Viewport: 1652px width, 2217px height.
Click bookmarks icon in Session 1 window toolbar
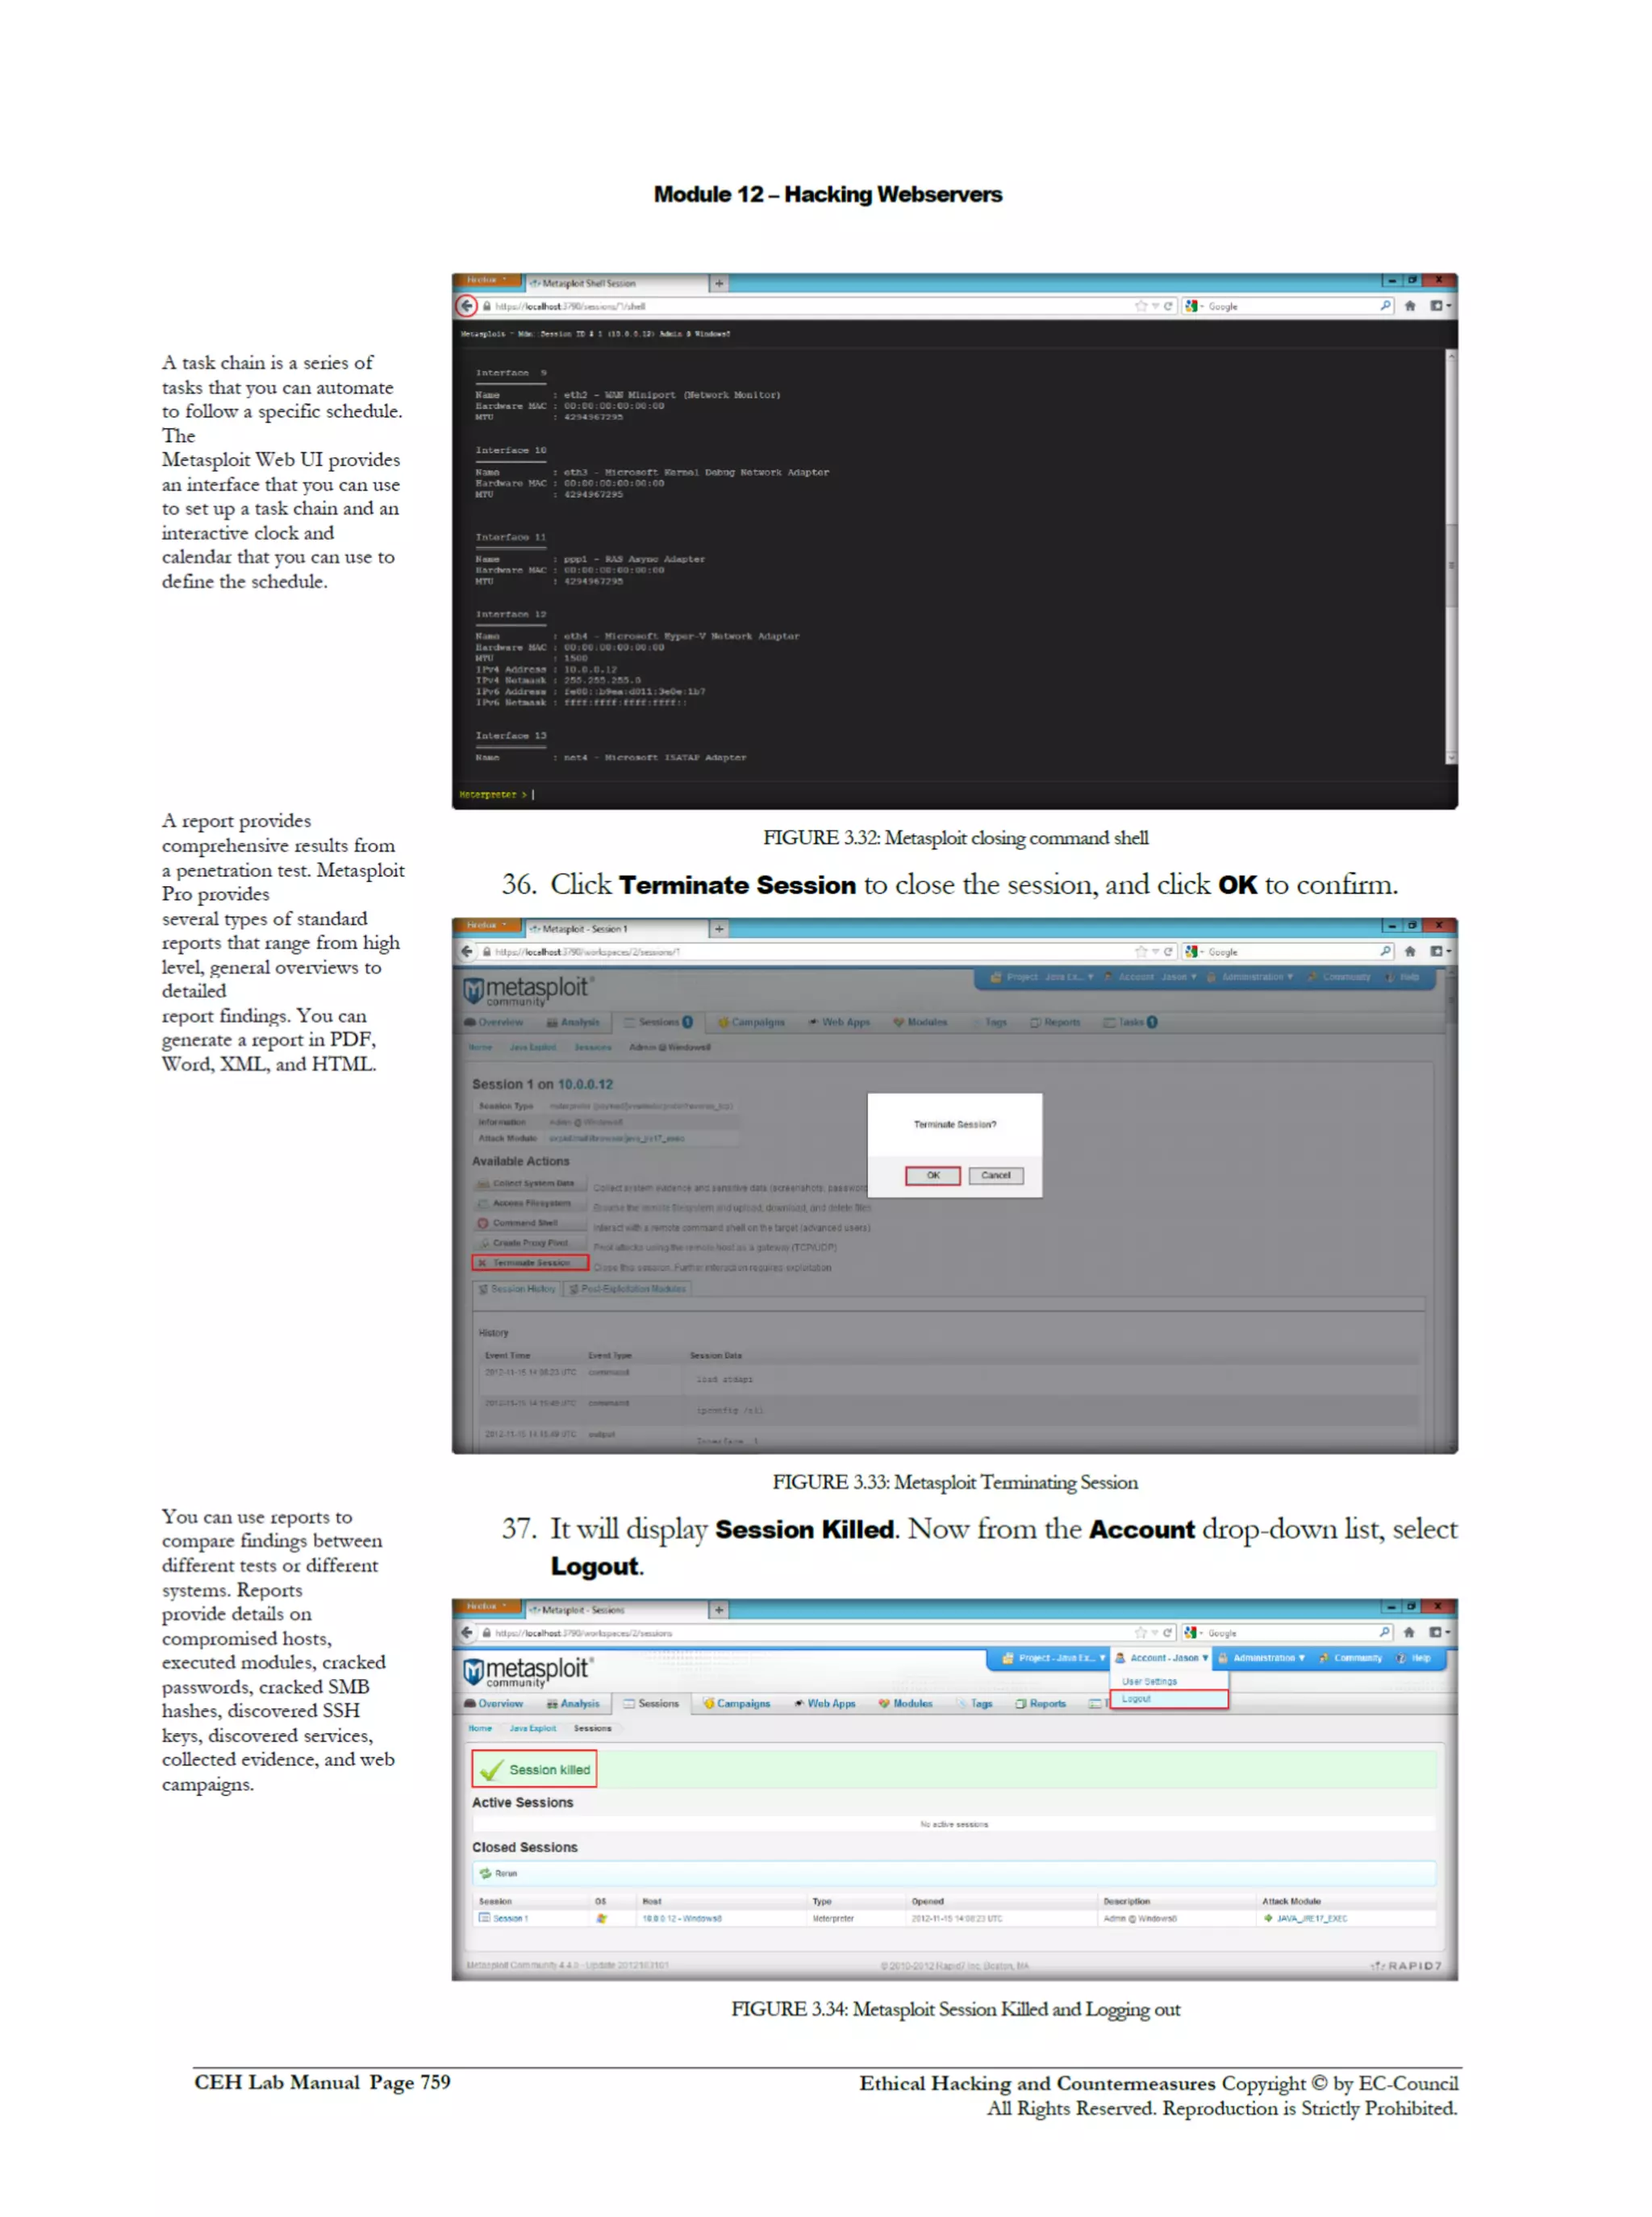(1438, 952)
